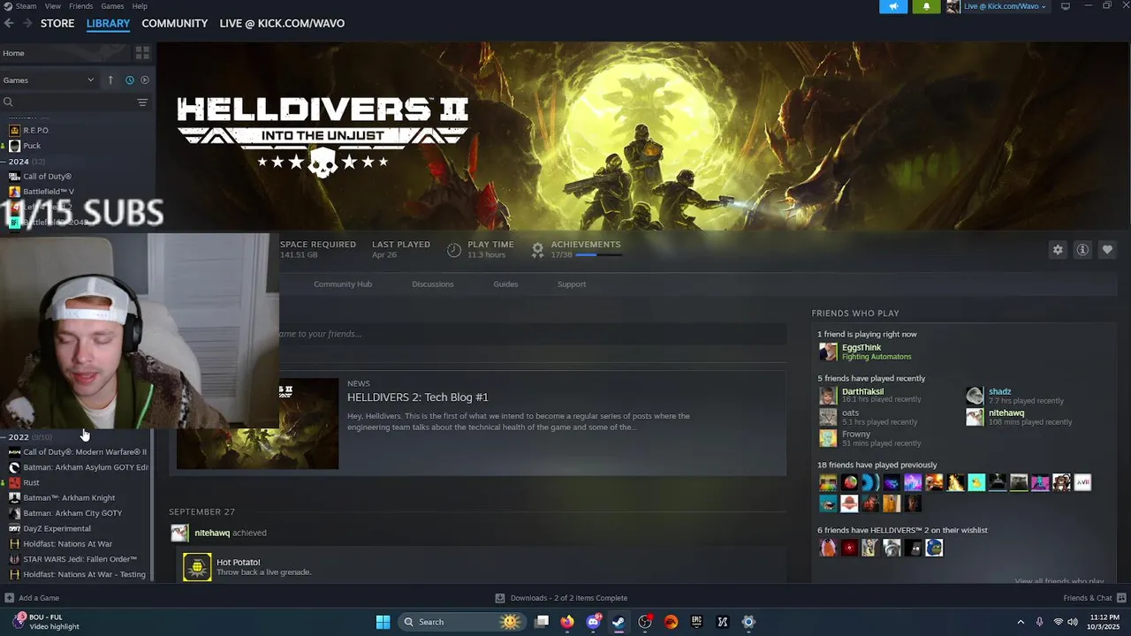Open the Help menu
Viewport: 1131px width, 636px height.
pos(140,6)
